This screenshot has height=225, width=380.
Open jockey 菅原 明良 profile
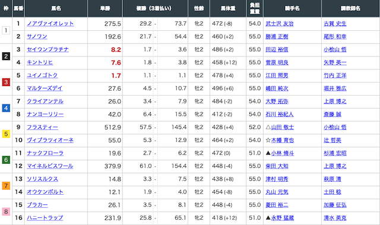[277, 62]
